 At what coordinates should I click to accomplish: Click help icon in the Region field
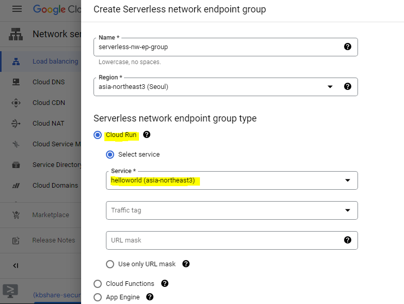[x=348, y=86]
